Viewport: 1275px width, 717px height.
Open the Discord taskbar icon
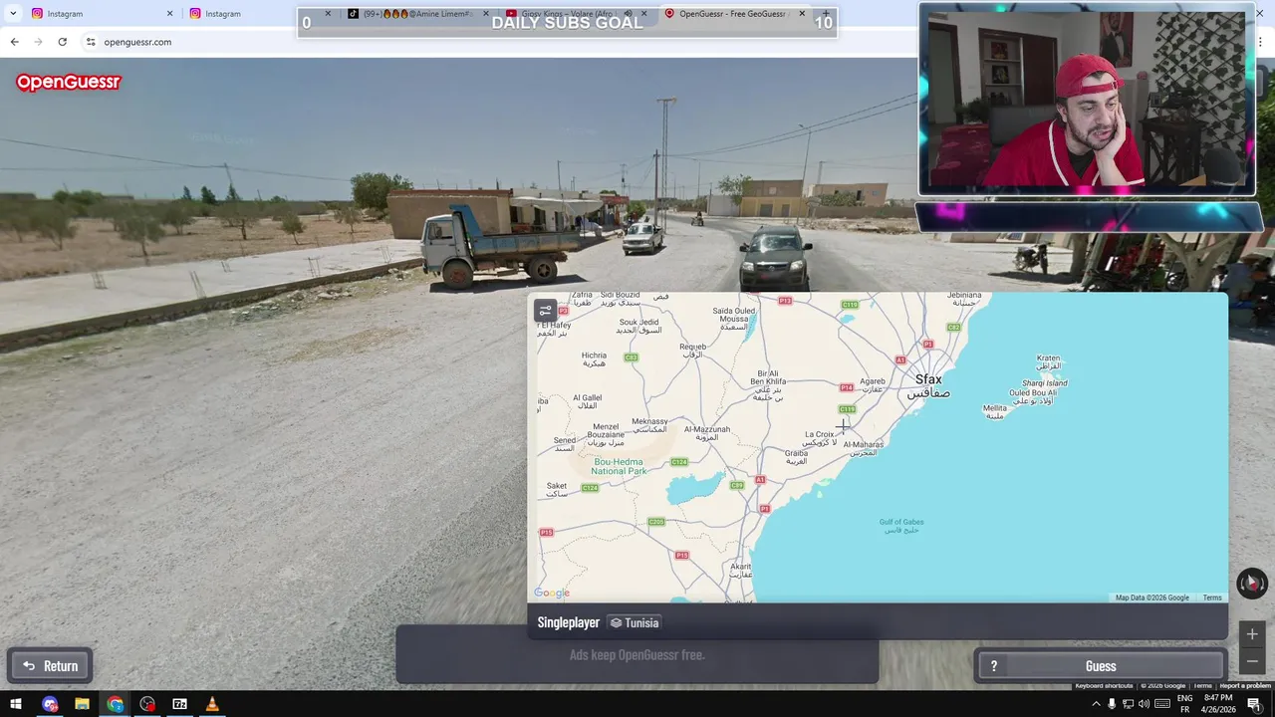[50, 704]
